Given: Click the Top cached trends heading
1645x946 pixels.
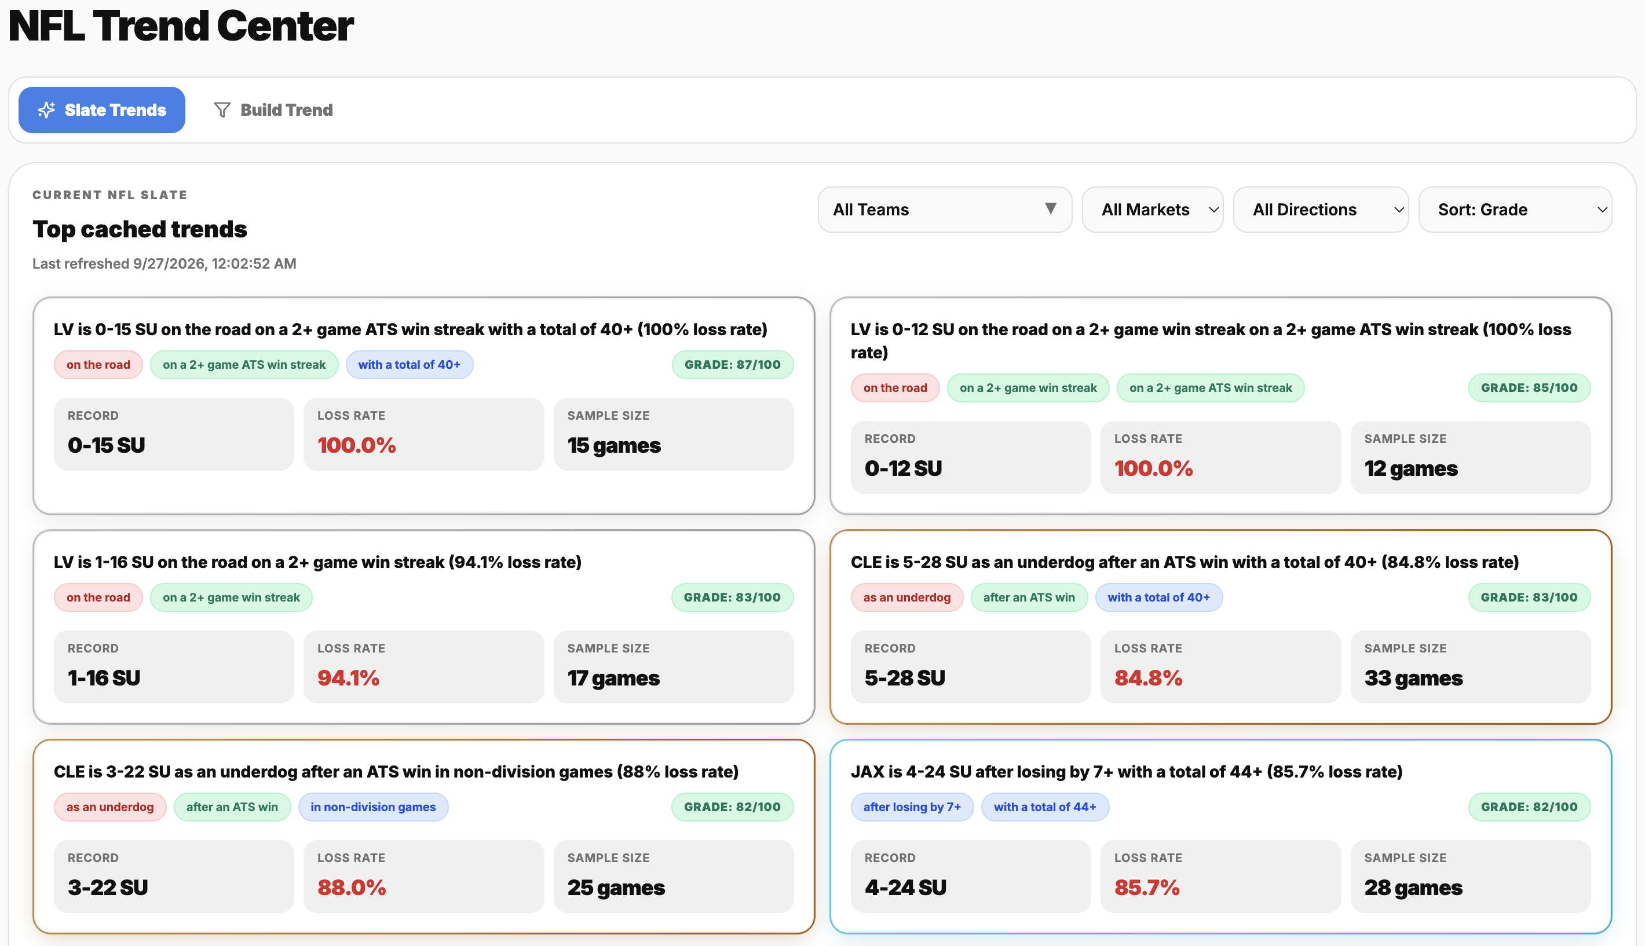Looking at the screenshot, I should tap(140, 229).
